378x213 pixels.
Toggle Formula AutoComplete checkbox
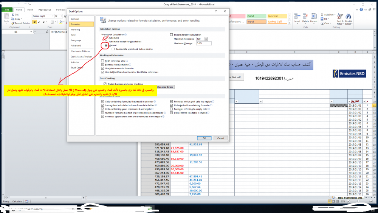tap(102, 65)
